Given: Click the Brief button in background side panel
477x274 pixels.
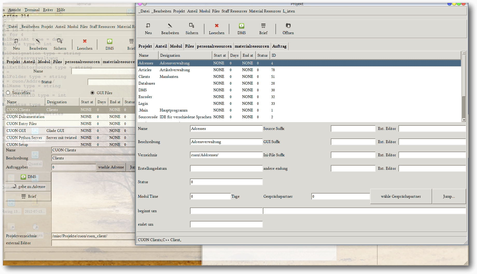Looking at the screenshot, I should (x=28, y=196).
